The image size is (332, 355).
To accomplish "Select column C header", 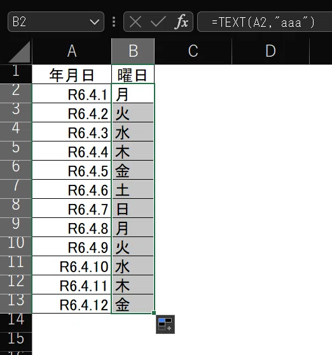I will [x=193, y=52].
